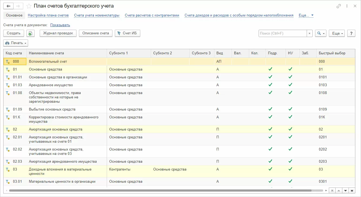Toggle НУ checkmark for account 02.01
Viewport: 361px width, 197px height.
(x=290, y=137)
